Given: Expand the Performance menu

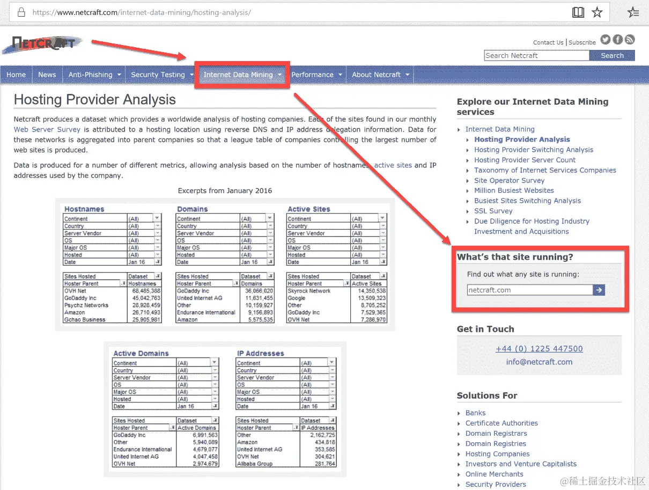Looking at the screenshot, I should pos(316,75).
